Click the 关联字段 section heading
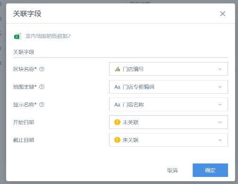The height and width of the screenshot is (184, 238). (x=24, y=52)
